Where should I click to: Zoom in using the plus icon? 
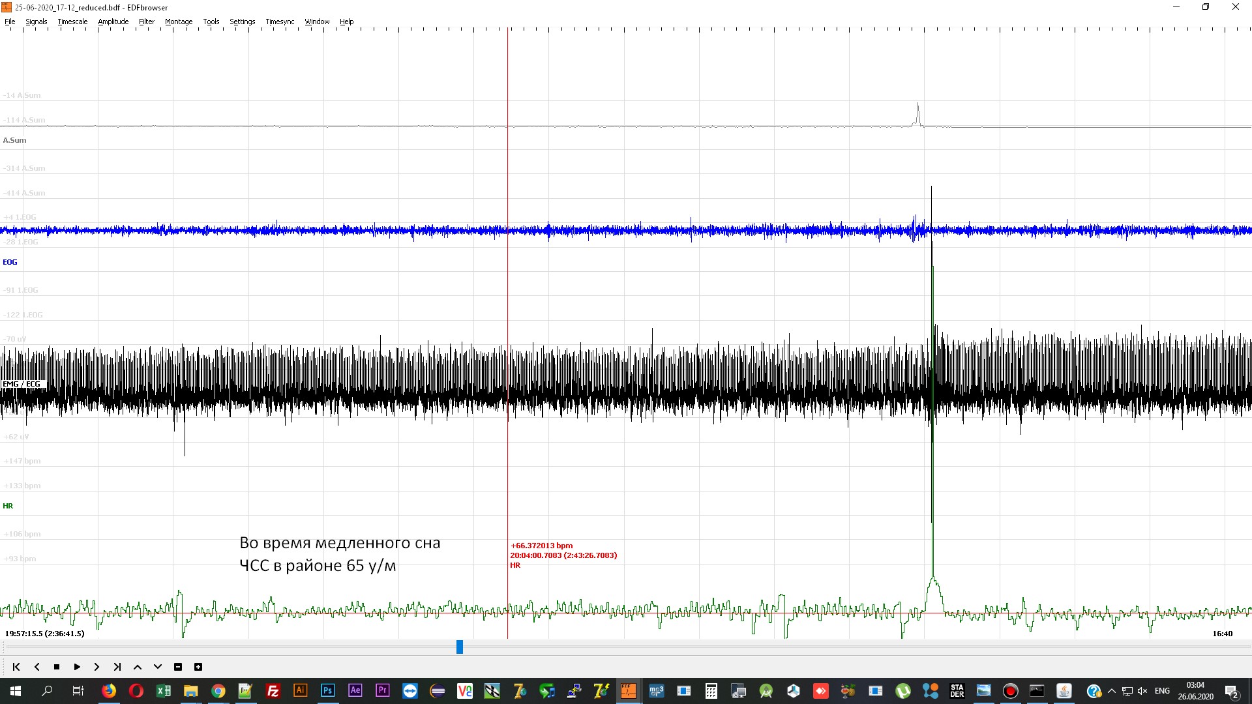tap(198, 667)
